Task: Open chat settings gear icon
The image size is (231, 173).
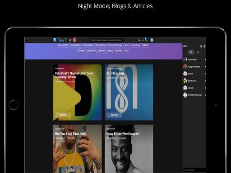Action: pos(204,46)
